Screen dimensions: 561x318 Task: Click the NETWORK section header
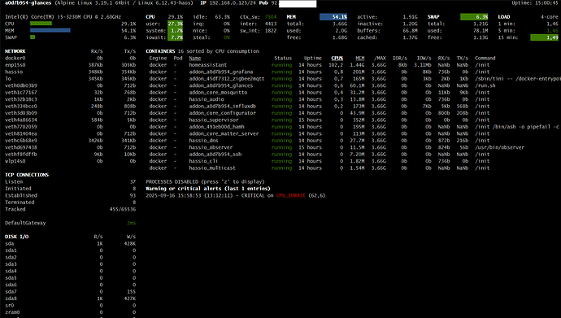tap(15, 51)
